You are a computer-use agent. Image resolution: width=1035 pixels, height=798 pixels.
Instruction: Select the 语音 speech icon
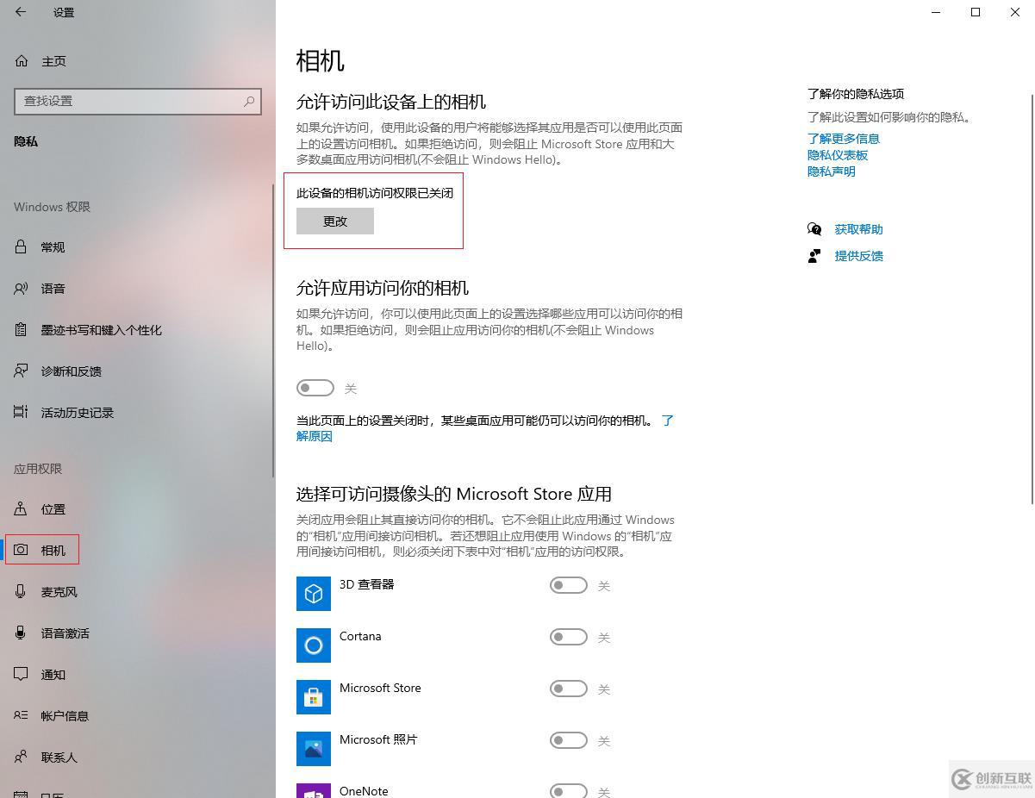pos(22,289)
